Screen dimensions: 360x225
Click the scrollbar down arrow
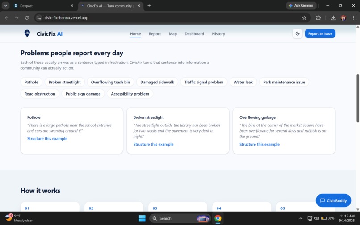tap(358, 209)
